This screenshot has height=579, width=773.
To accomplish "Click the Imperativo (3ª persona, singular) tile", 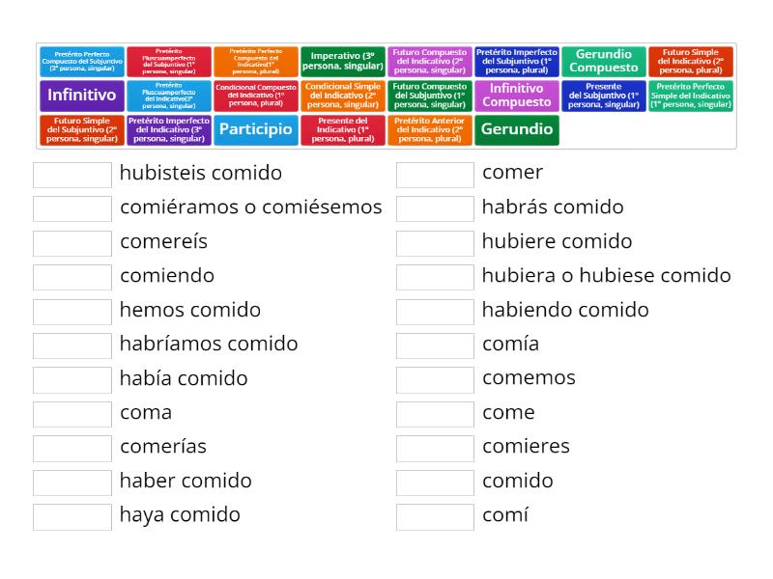I will tap(342, 60).
